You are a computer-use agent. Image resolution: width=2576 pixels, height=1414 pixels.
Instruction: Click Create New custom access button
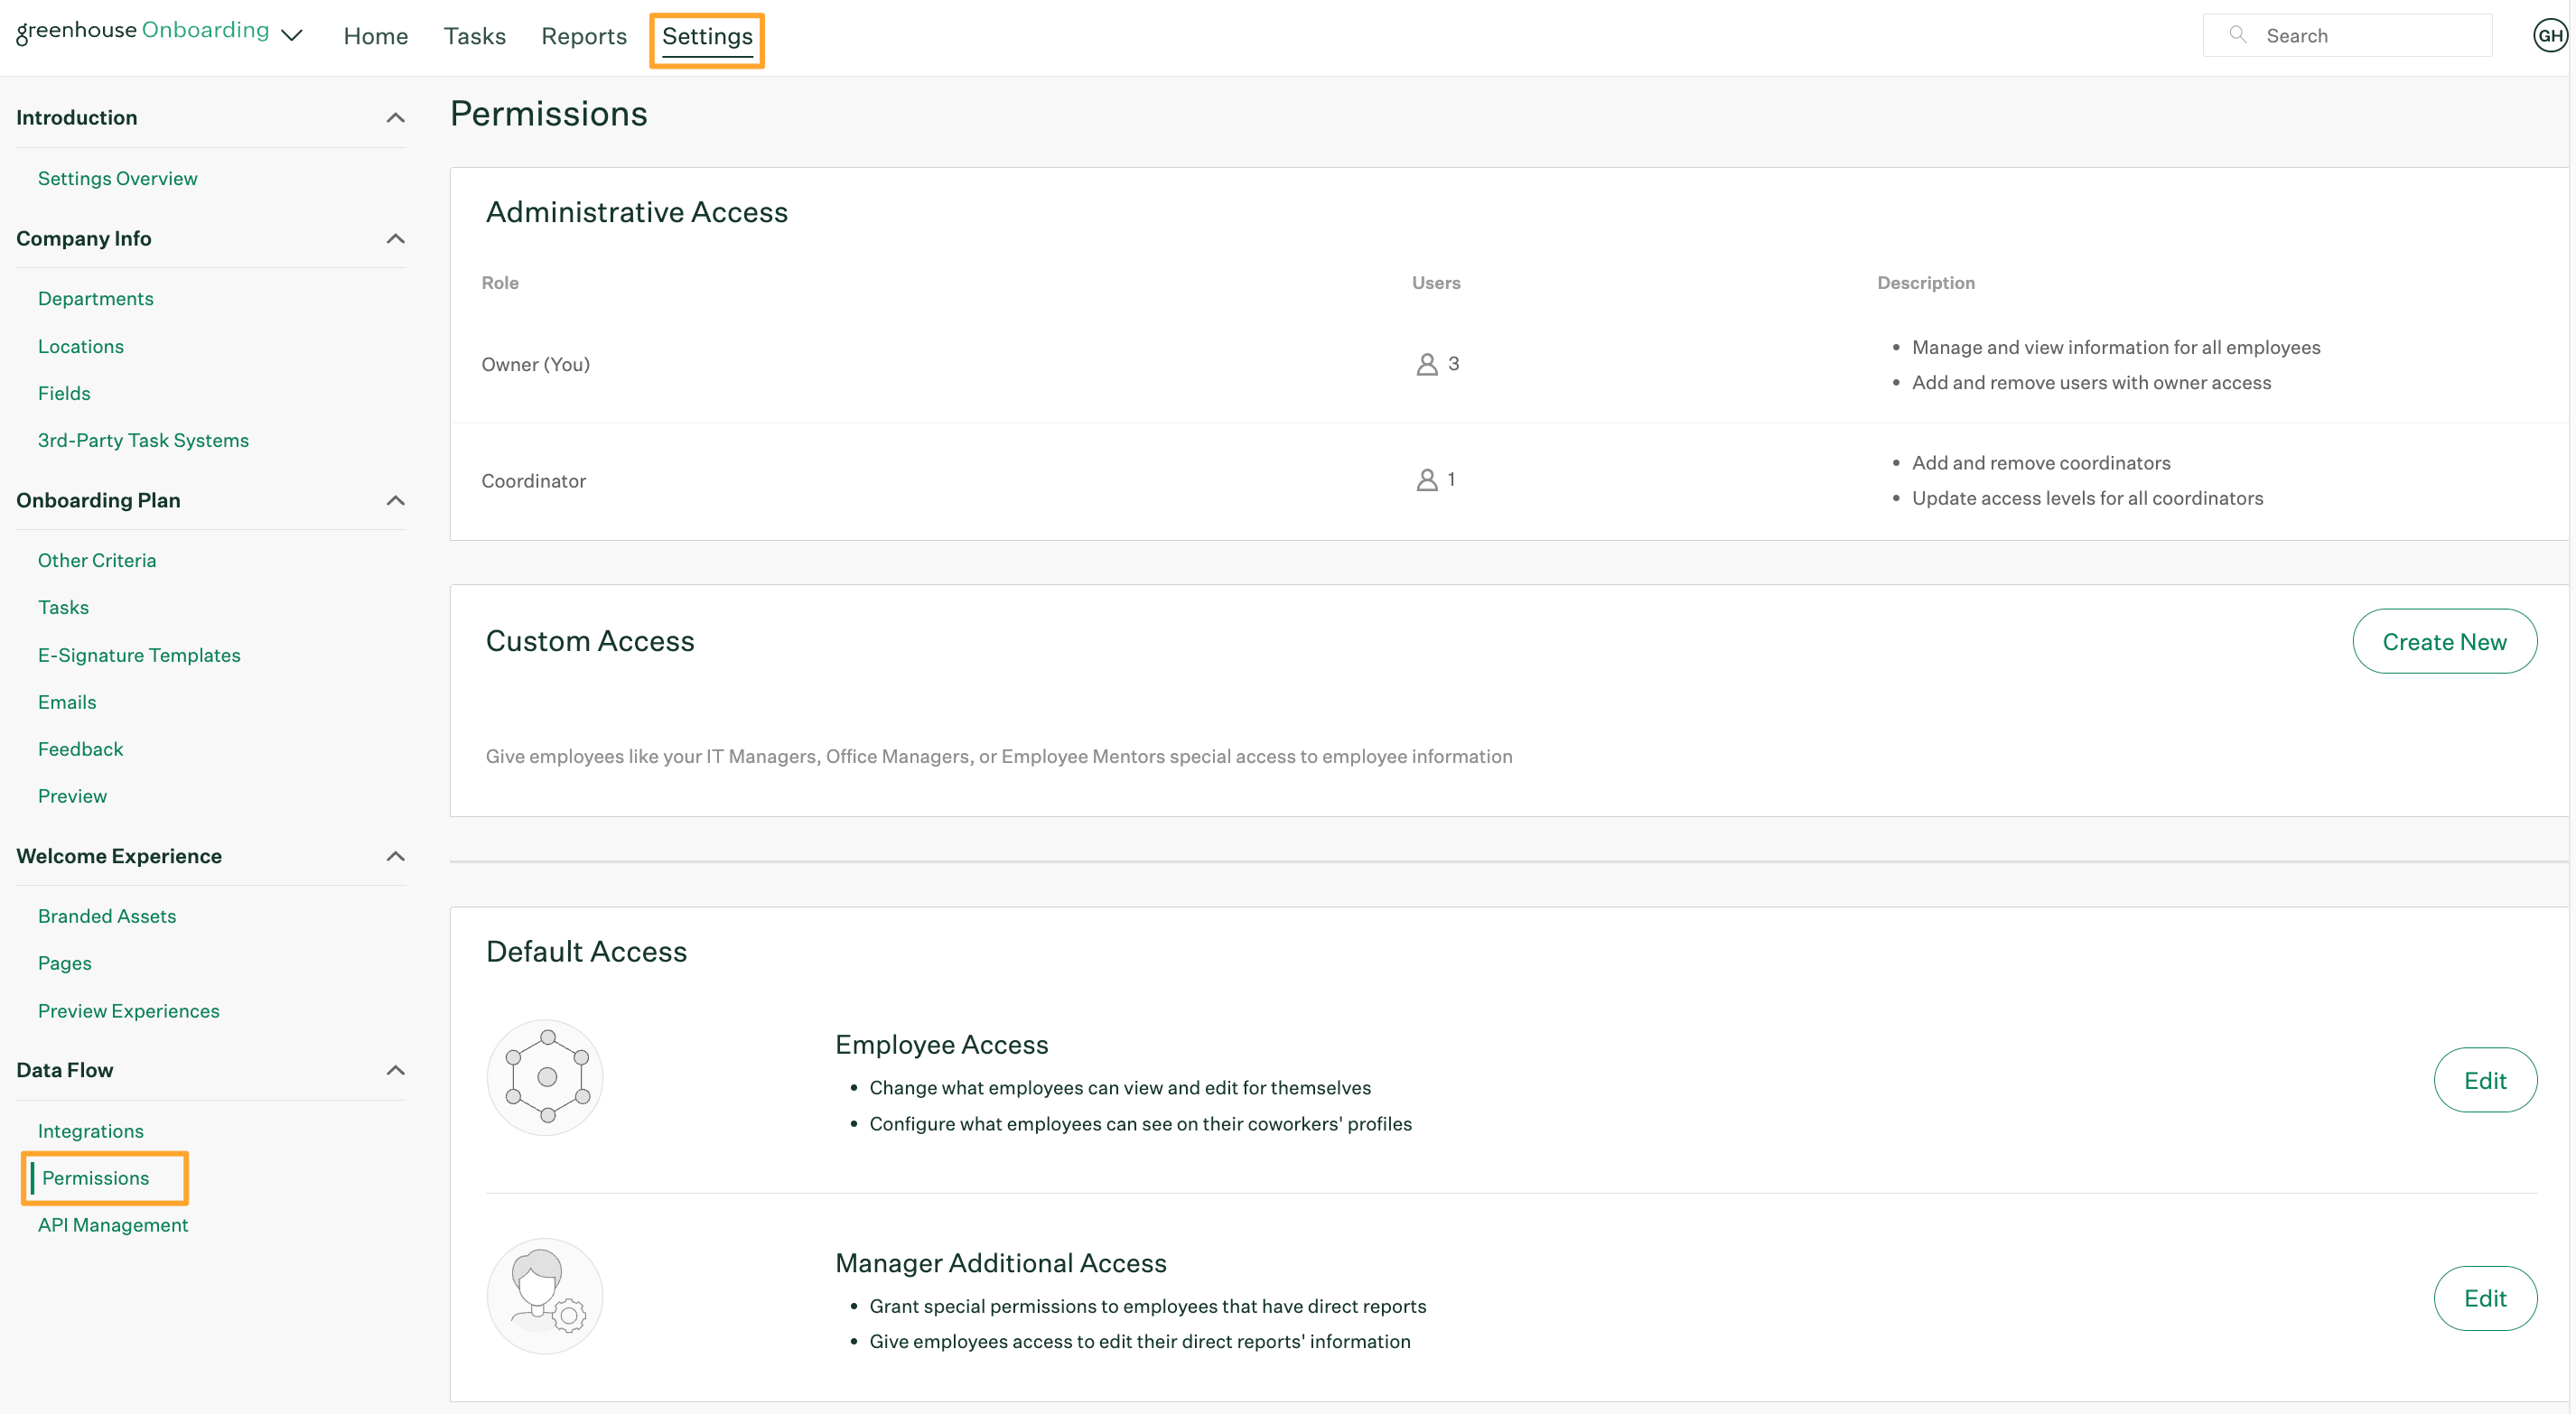point(2445,642)
